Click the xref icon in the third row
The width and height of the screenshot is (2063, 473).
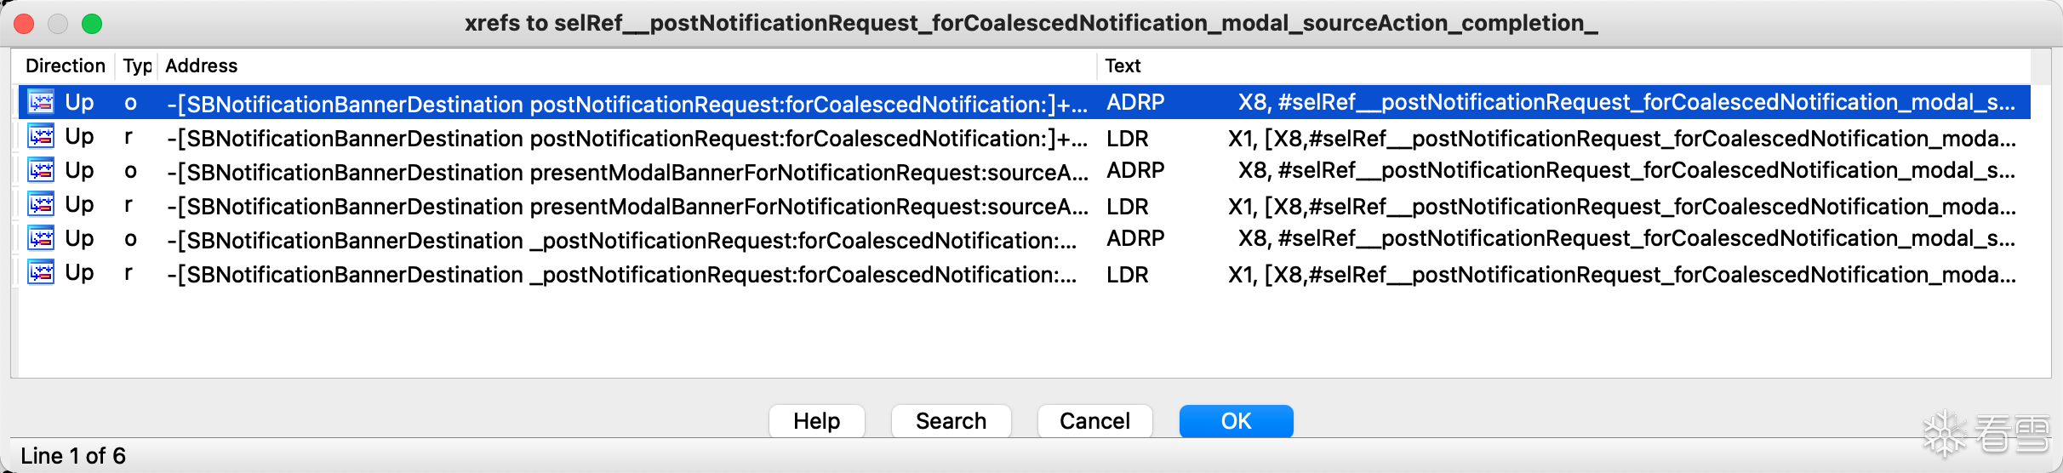tap(41, 170)
